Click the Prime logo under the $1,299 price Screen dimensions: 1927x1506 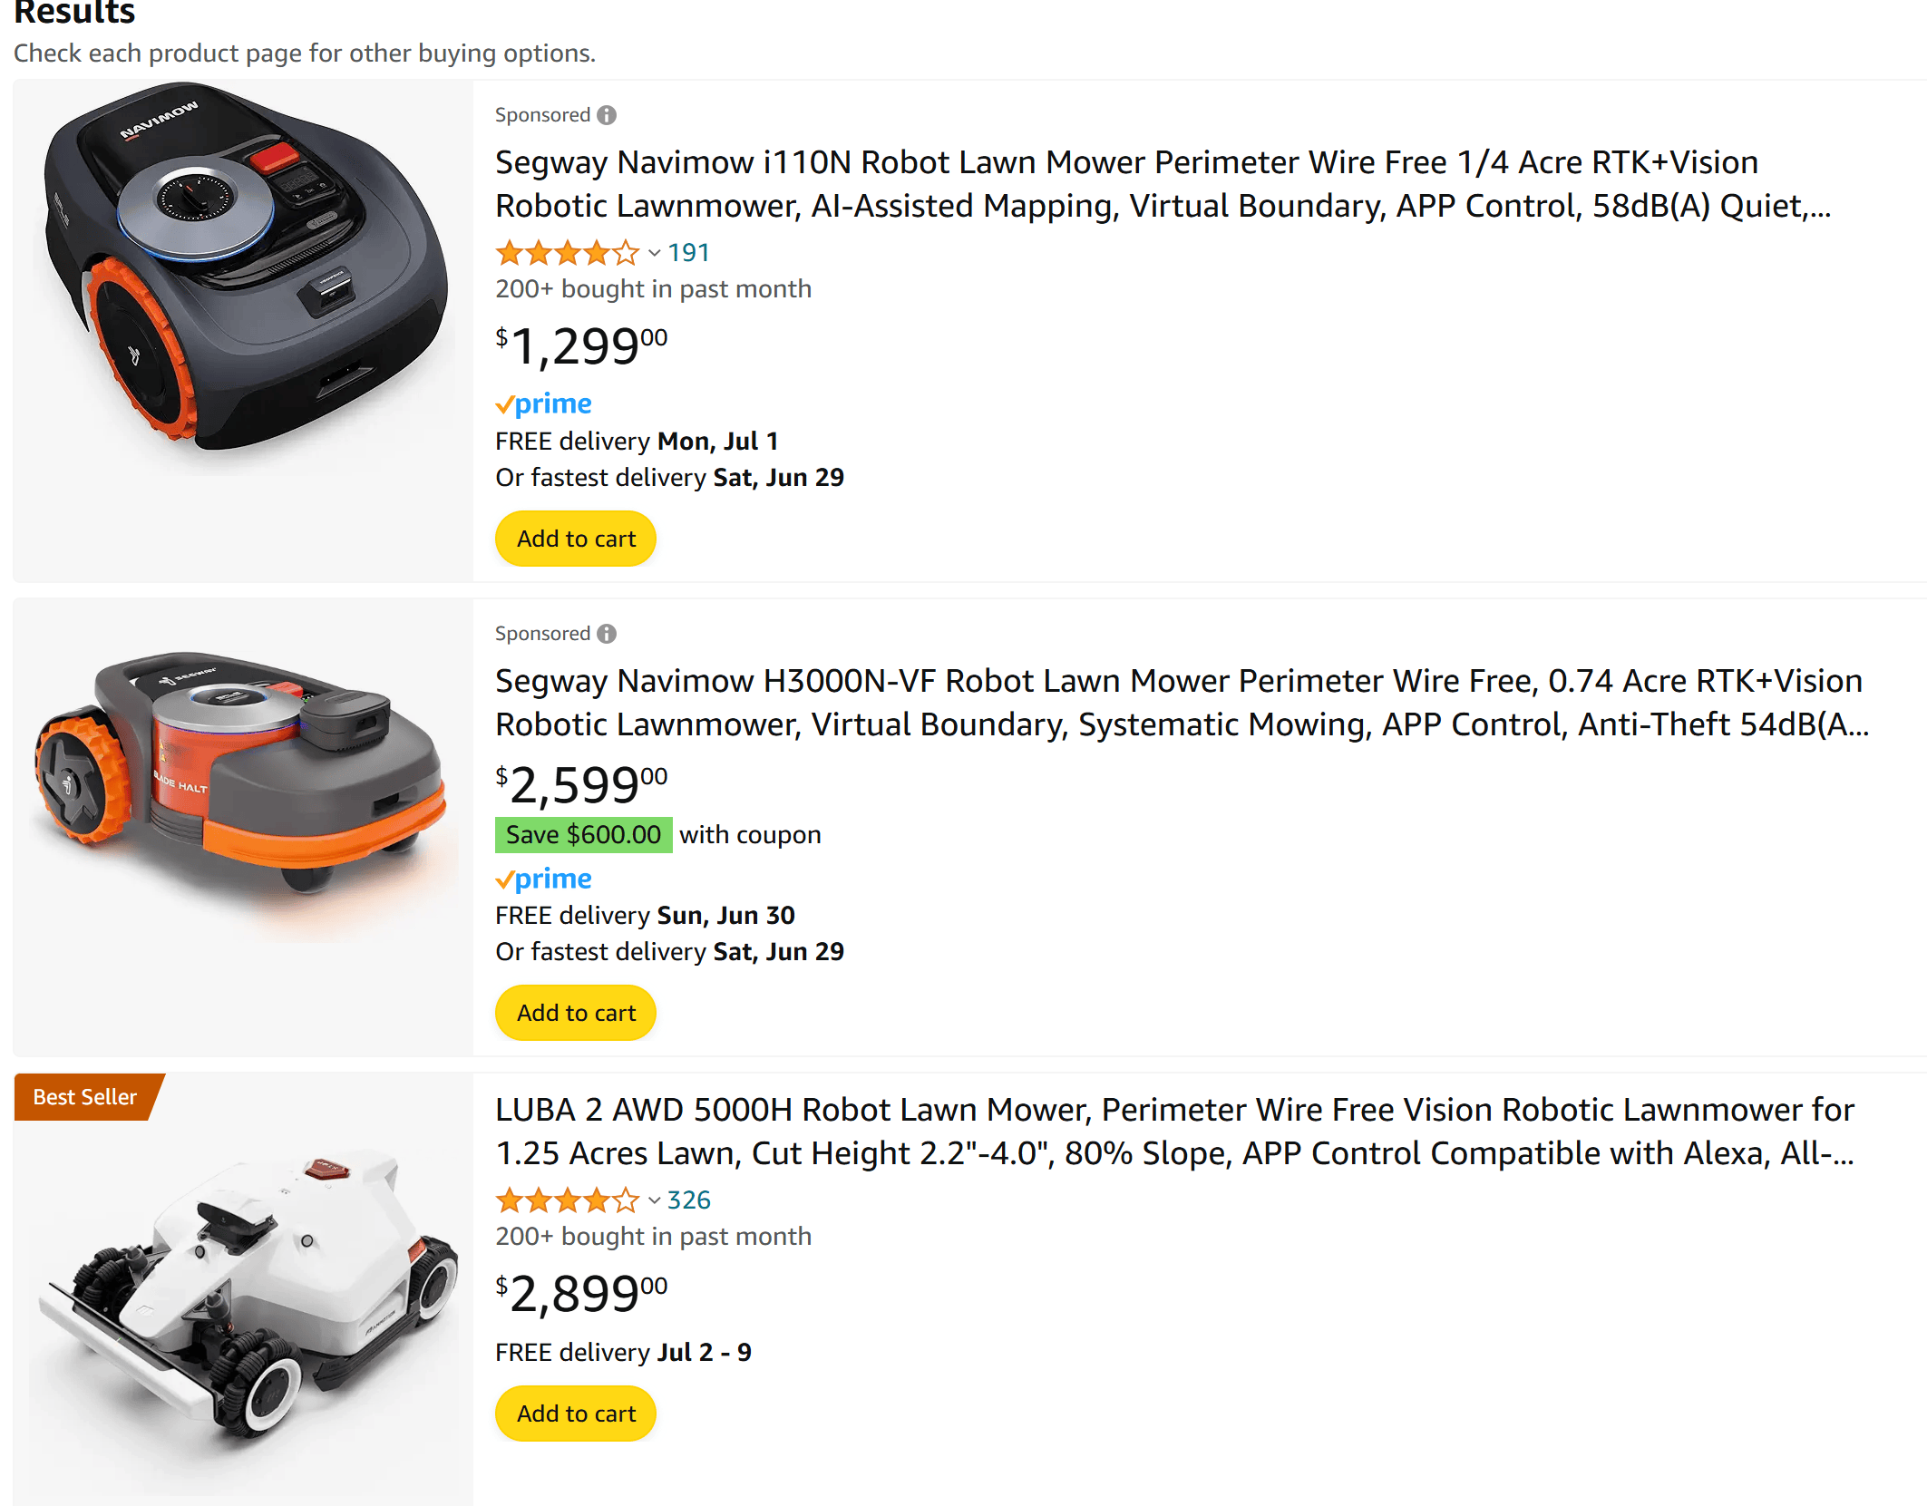(544, 403)
